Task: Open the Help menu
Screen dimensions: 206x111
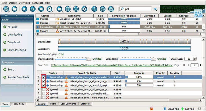Action: 47,3
